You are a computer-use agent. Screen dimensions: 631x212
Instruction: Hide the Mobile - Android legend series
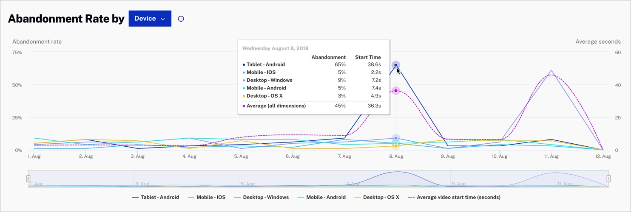321,197
